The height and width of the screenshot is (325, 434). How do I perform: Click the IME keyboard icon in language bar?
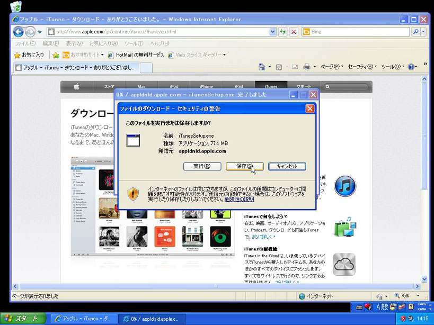point(359,307)
